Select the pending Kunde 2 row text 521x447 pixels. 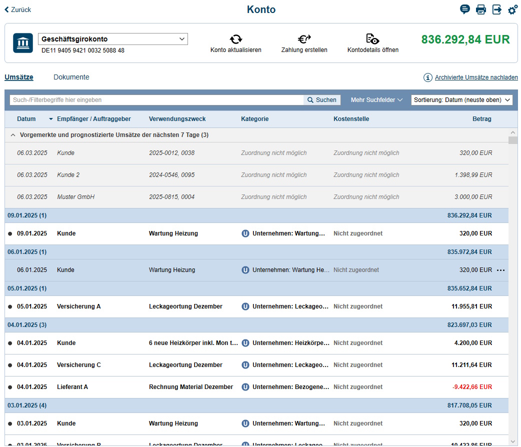[68, 175]
